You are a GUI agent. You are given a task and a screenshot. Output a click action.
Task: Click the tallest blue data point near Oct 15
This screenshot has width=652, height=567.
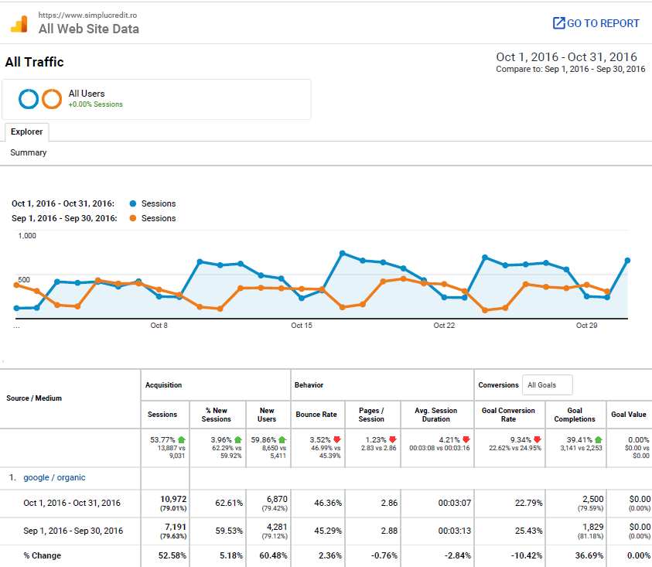(343, 252)
